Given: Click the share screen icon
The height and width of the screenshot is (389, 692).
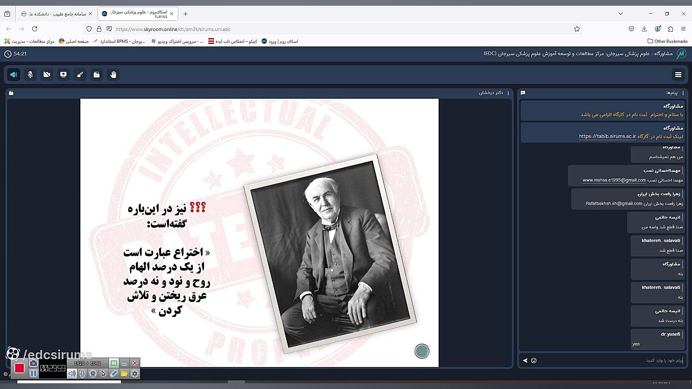Looking at the screenshot, I should (63, 75).
